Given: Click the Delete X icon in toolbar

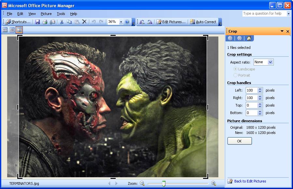Looking at the screenshot, I should 84,22.
